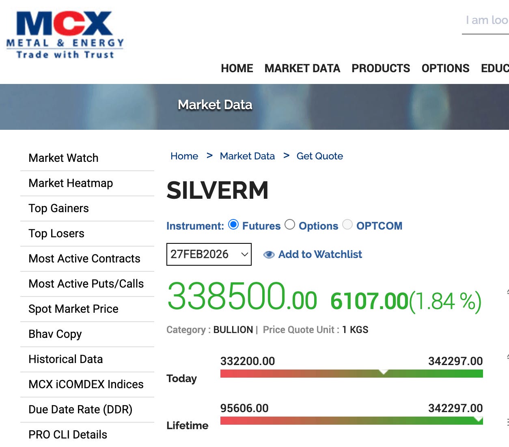Open the MARKET DATA menu
Image resolution: width=509 pixels, height=447 pixels.
tap(302, 68)
